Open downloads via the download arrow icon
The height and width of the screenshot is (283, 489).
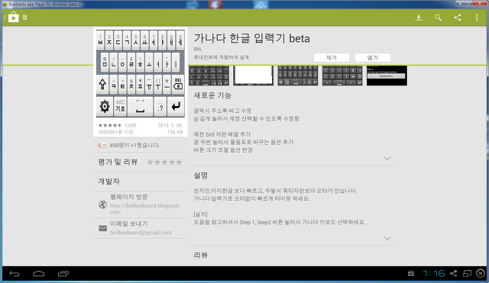(419, 18)
